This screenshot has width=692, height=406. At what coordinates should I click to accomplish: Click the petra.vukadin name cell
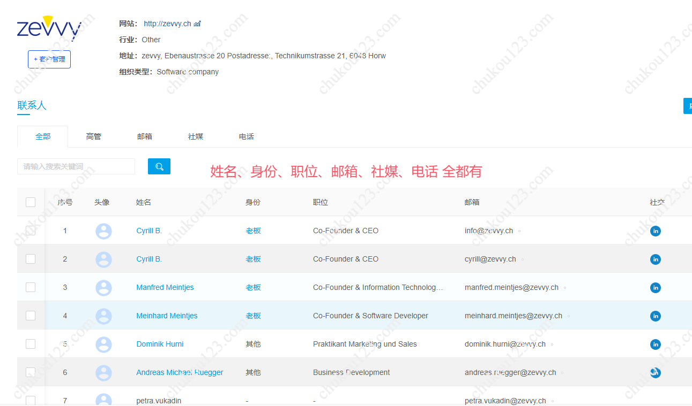point(159,401)
